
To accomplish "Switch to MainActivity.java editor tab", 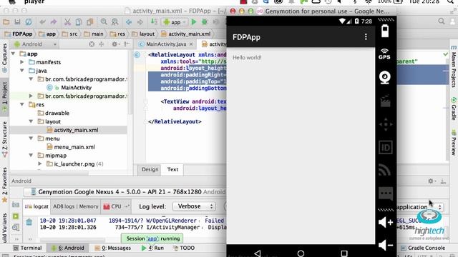I will (166, 44).
